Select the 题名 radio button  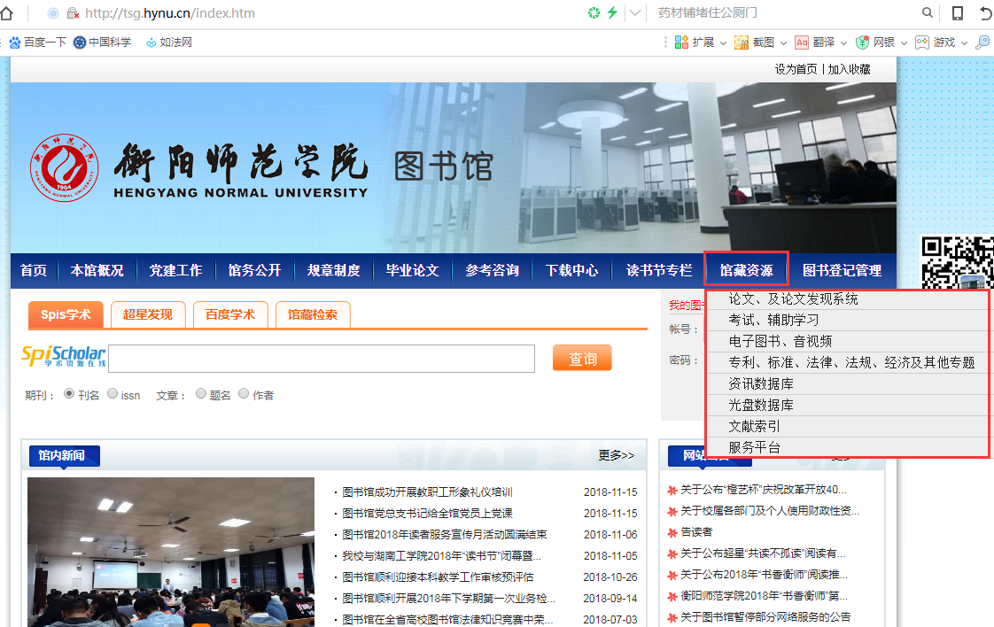(x=201, y=394)
